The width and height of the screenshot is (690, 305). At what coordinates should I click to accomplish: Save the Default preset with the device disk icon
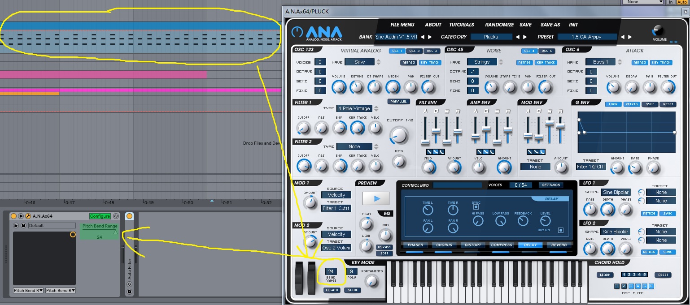(24, 225)
